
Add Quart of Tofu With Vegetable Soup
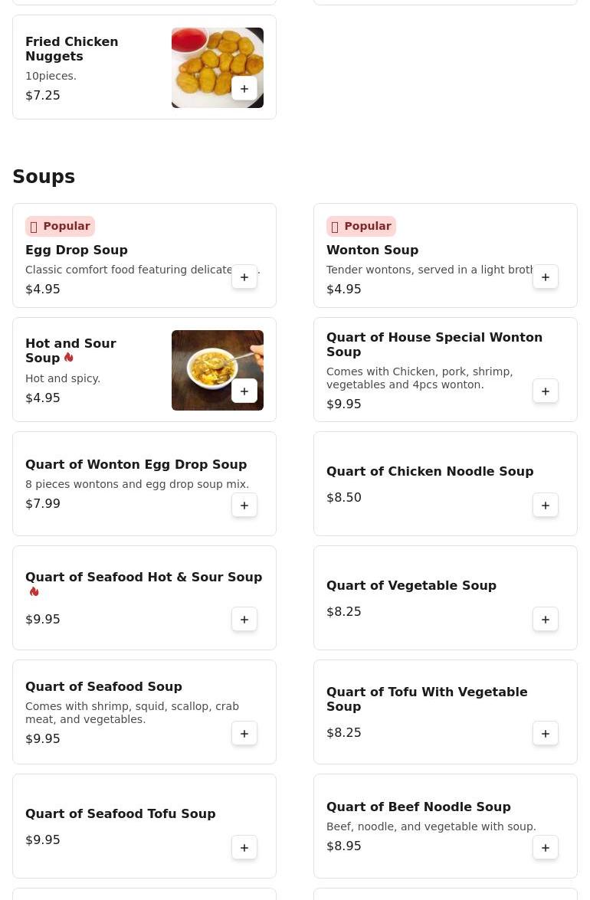546,734
